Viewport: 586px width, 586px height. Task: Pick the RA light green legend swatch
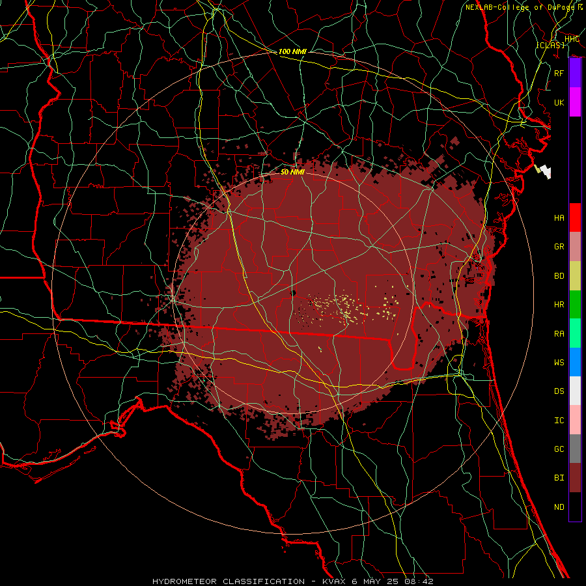coord(575,333)
